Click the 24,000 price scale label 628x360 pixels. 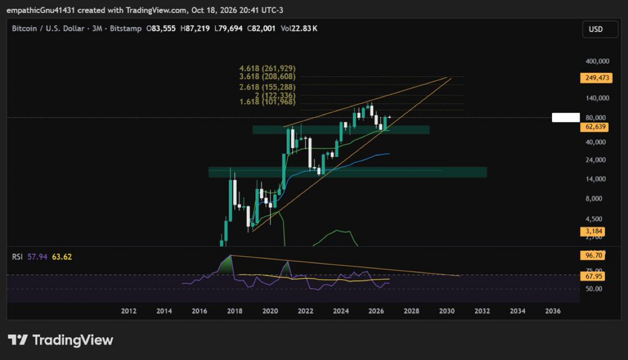tap(595, 160)
